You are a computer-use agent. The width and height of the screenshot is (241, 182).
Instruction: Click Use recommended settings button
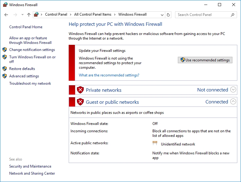205,60
